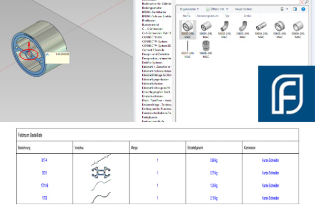Sort by the Änderungsdatum column header

[x=207, y=16]
